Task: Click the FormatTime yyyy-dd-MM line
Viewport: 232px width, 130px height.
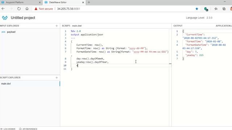Action: [x=112, y=48]
